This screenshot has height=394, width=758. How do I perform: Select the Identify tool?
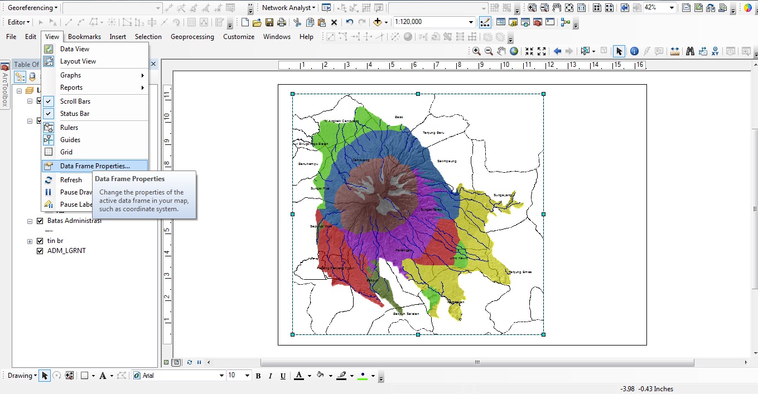click(634, 51)
